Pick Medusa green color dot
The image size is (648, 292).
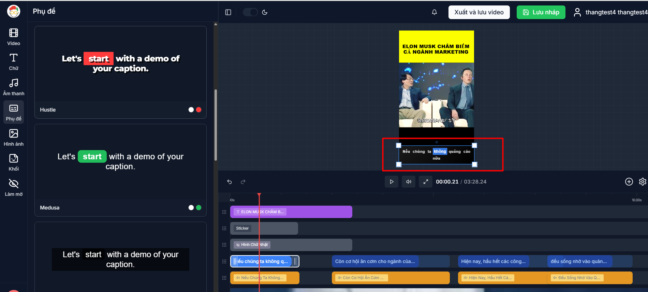tap(199, 207)
